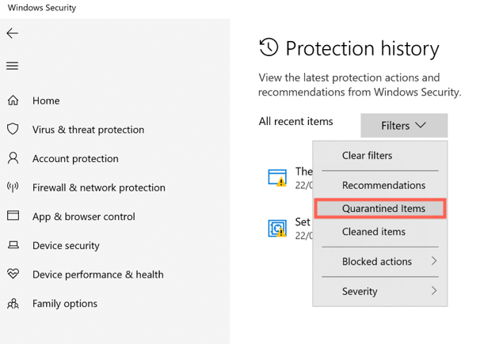Click the Family options people icon
The height and width of the screenshot is (344, 503).
pyautogui.click(x=13, y=304)
